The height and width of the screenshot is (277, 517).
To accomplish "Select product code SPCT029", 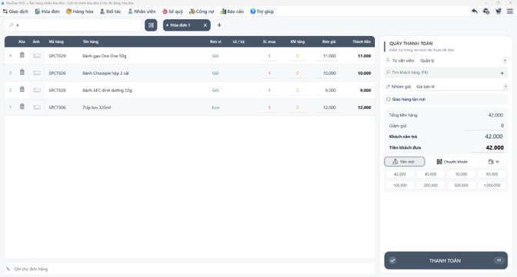I will [58, 56].
